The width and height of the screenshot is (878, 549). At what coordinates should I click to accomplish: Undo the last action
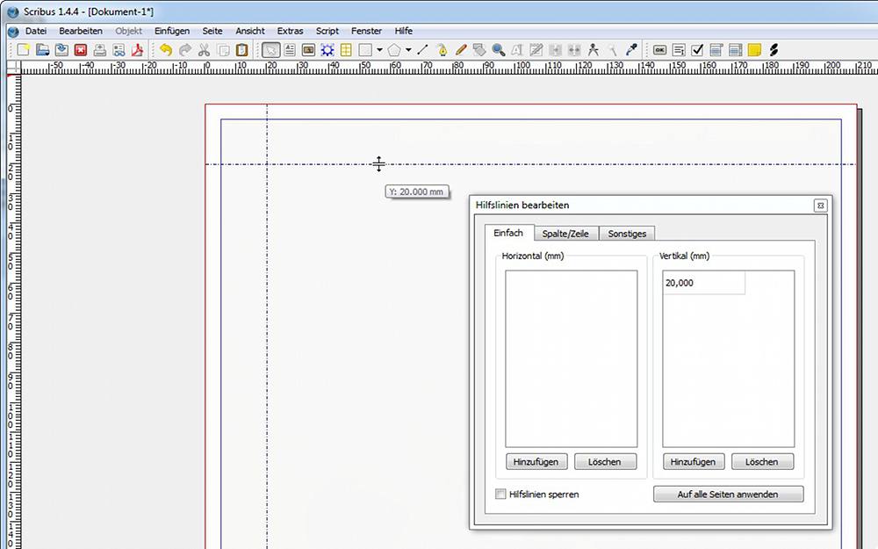166,50
